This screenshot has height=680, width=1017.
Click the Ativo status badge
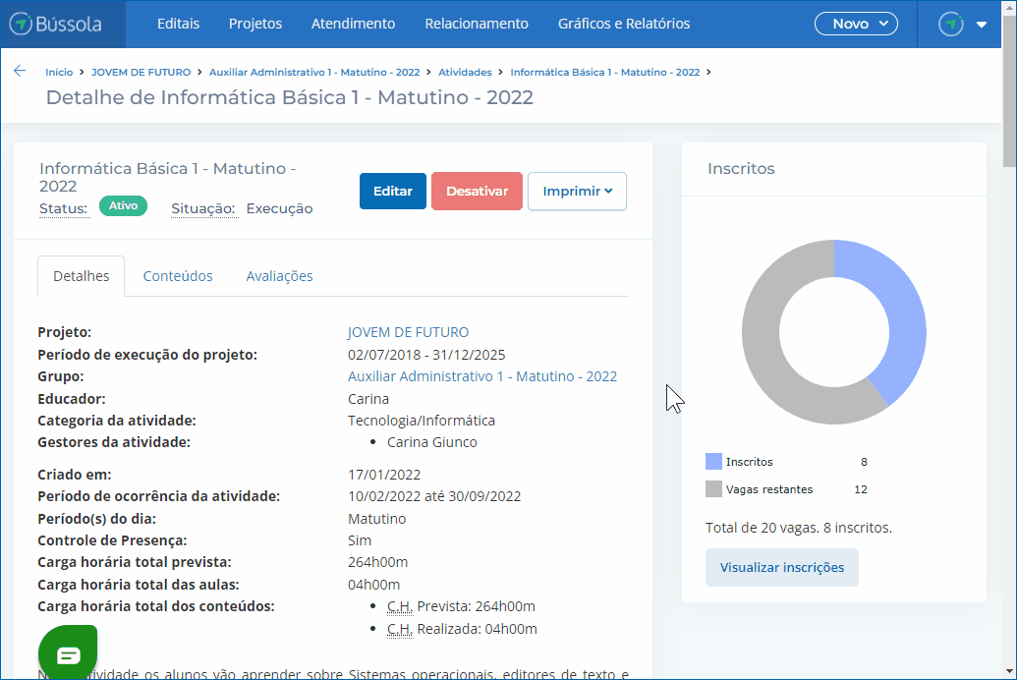click(123, 205)
